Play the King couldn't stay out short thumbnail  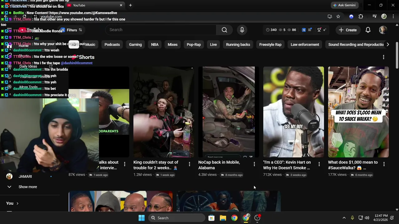164,112
